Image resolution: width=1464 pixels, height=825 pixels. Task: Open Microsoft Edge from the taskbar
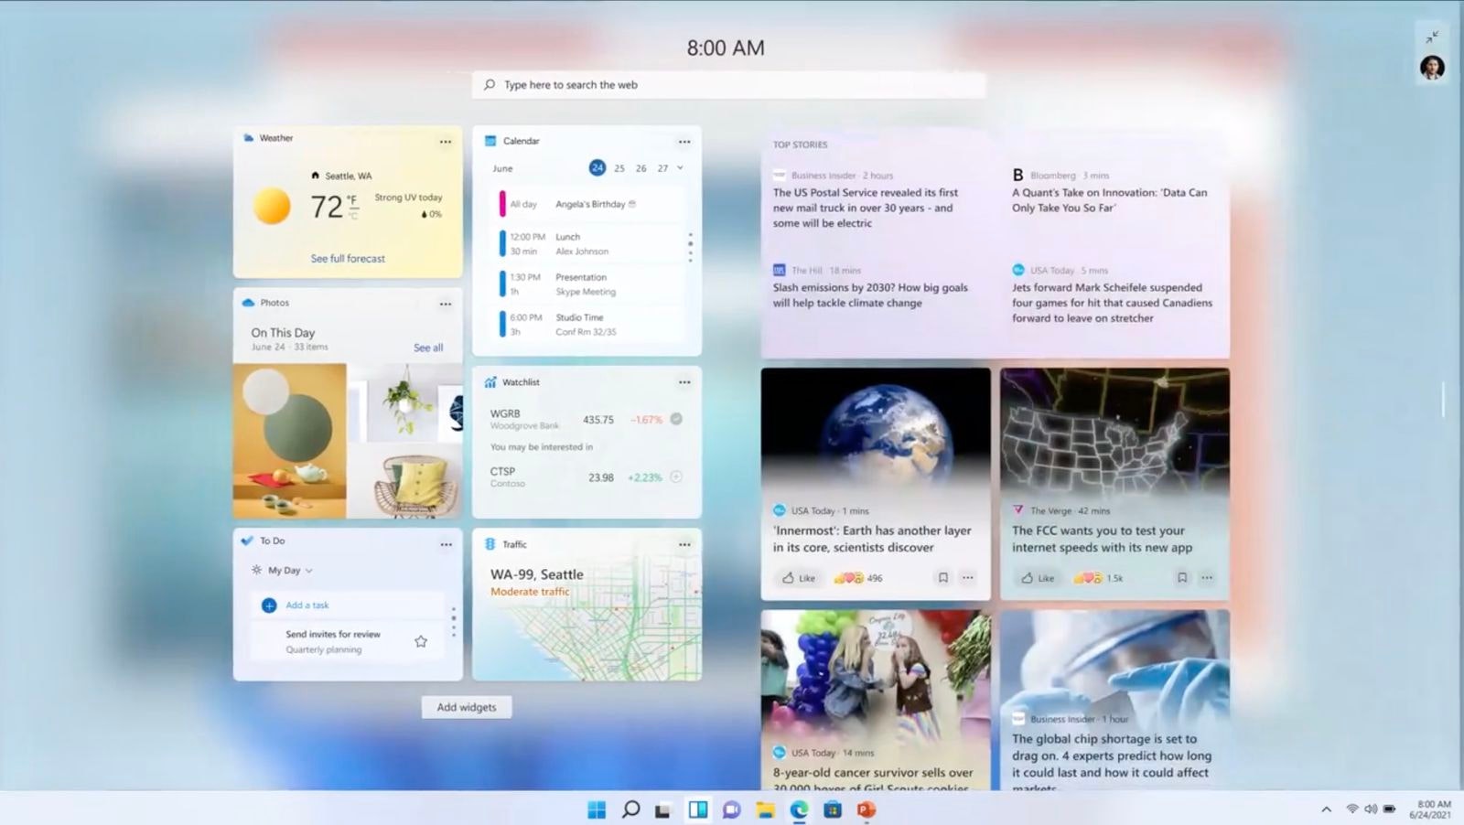click(798, 810)
